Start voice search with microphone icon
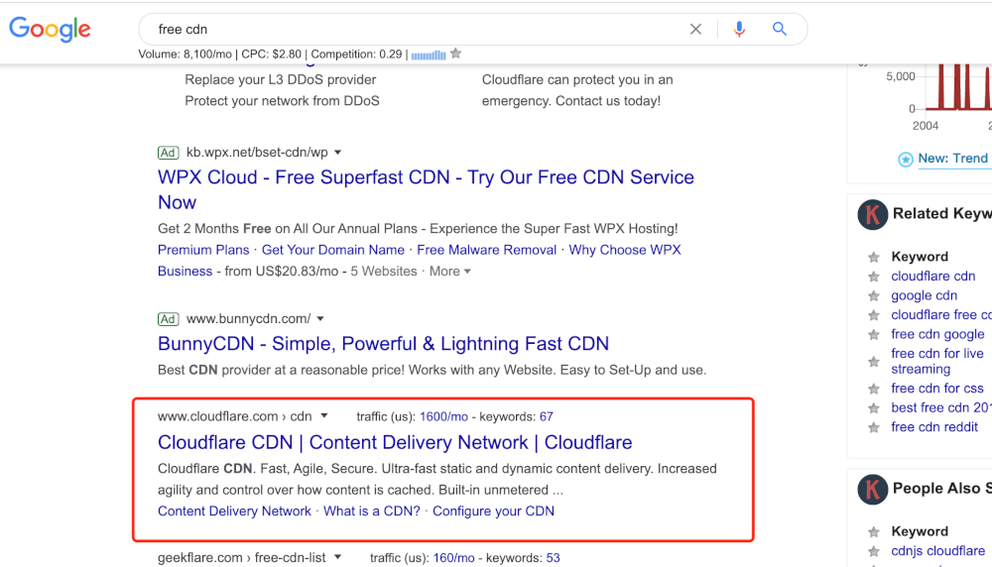This screenshot has width=992, height=567. pos(739,29)
